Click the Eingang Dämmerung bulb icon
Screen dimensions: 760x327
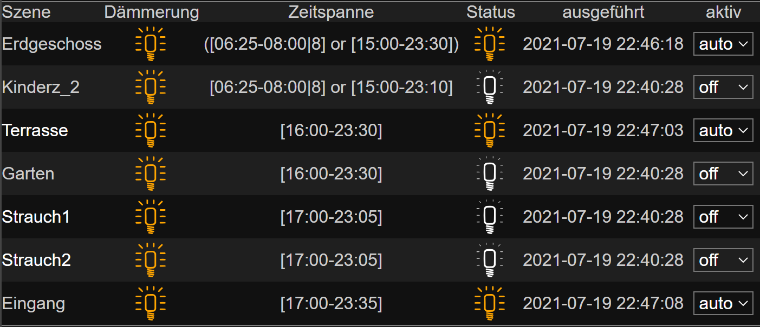151,303
